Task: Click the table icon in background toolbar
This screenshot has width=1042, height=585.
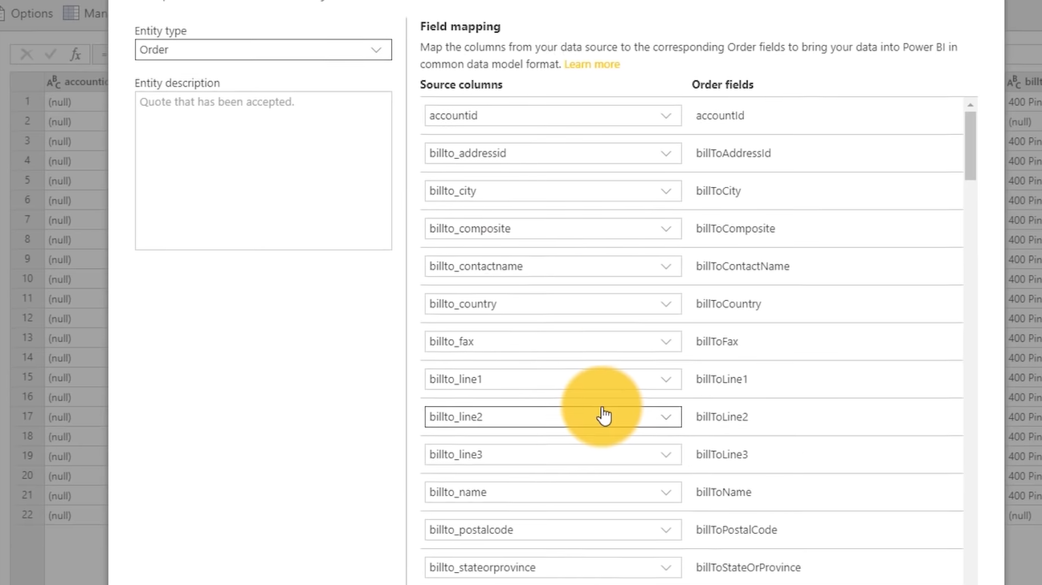Action: [72, 13]
